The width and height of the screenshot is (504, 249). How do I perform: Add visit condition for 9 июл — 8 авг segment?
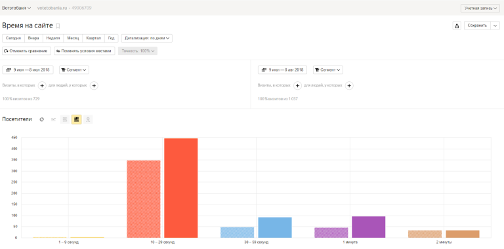pyautogui.click(x=298, y=86)
